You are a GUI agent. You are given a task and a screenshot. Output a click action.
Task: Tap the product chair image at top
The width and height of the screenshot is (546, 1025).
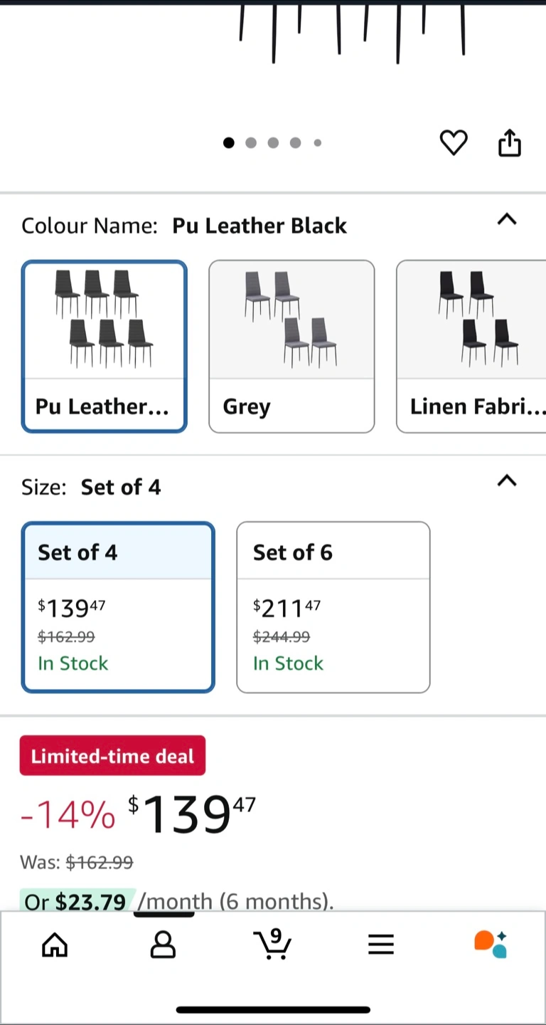(x=352, y=32)
